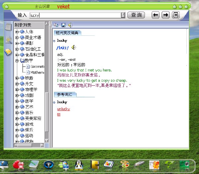Open the notepad with pen dock icon
199x174 pixels.
pyautogui.click(x=33, y=164)
